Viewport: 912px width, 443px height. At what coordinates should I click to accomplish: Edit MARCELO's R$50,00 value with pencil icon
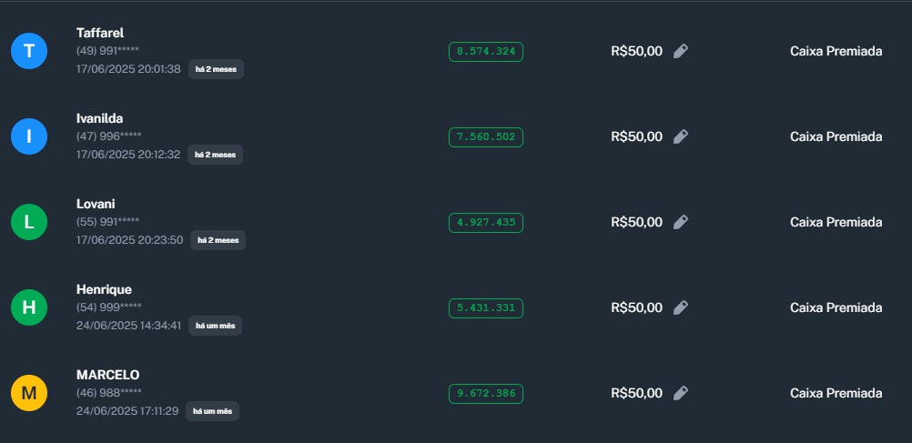coord(681,393)
